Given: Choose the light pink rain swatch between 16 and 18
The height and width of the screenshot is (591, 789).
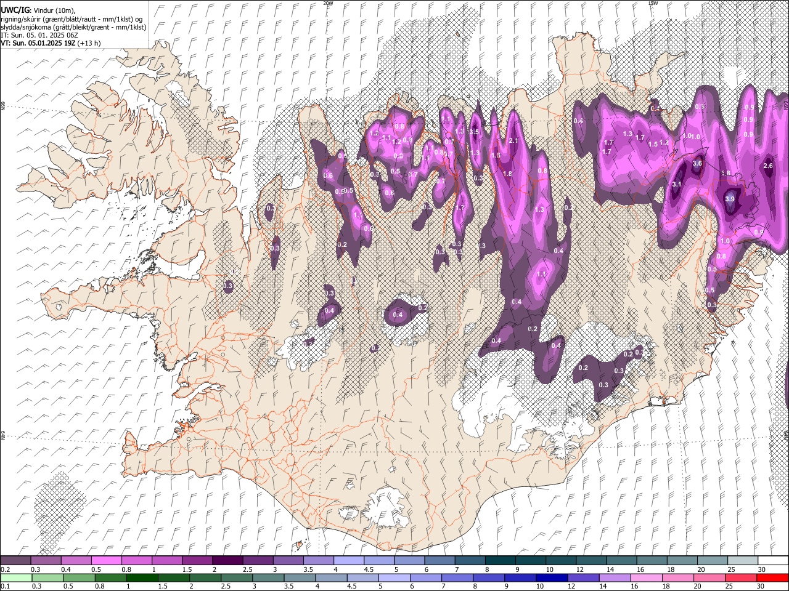Looking at the screenshot, I should 647,578.
